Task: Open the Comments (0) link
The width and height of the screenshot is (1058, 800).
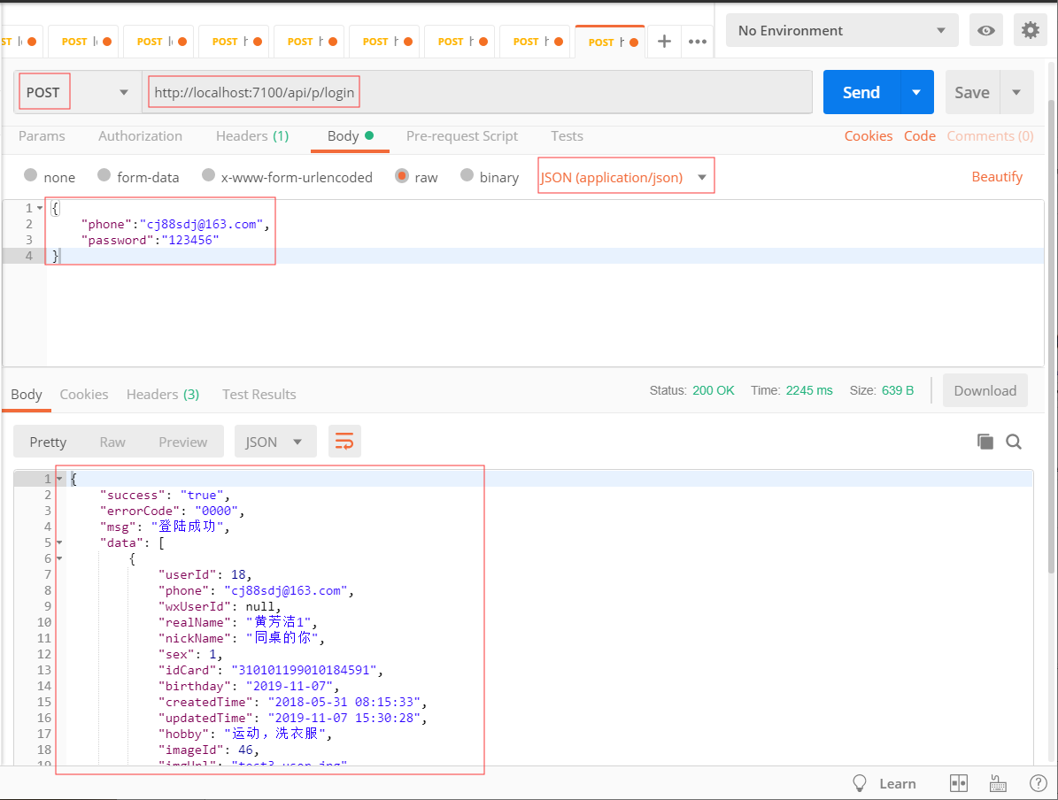Action: pos(990,135)
